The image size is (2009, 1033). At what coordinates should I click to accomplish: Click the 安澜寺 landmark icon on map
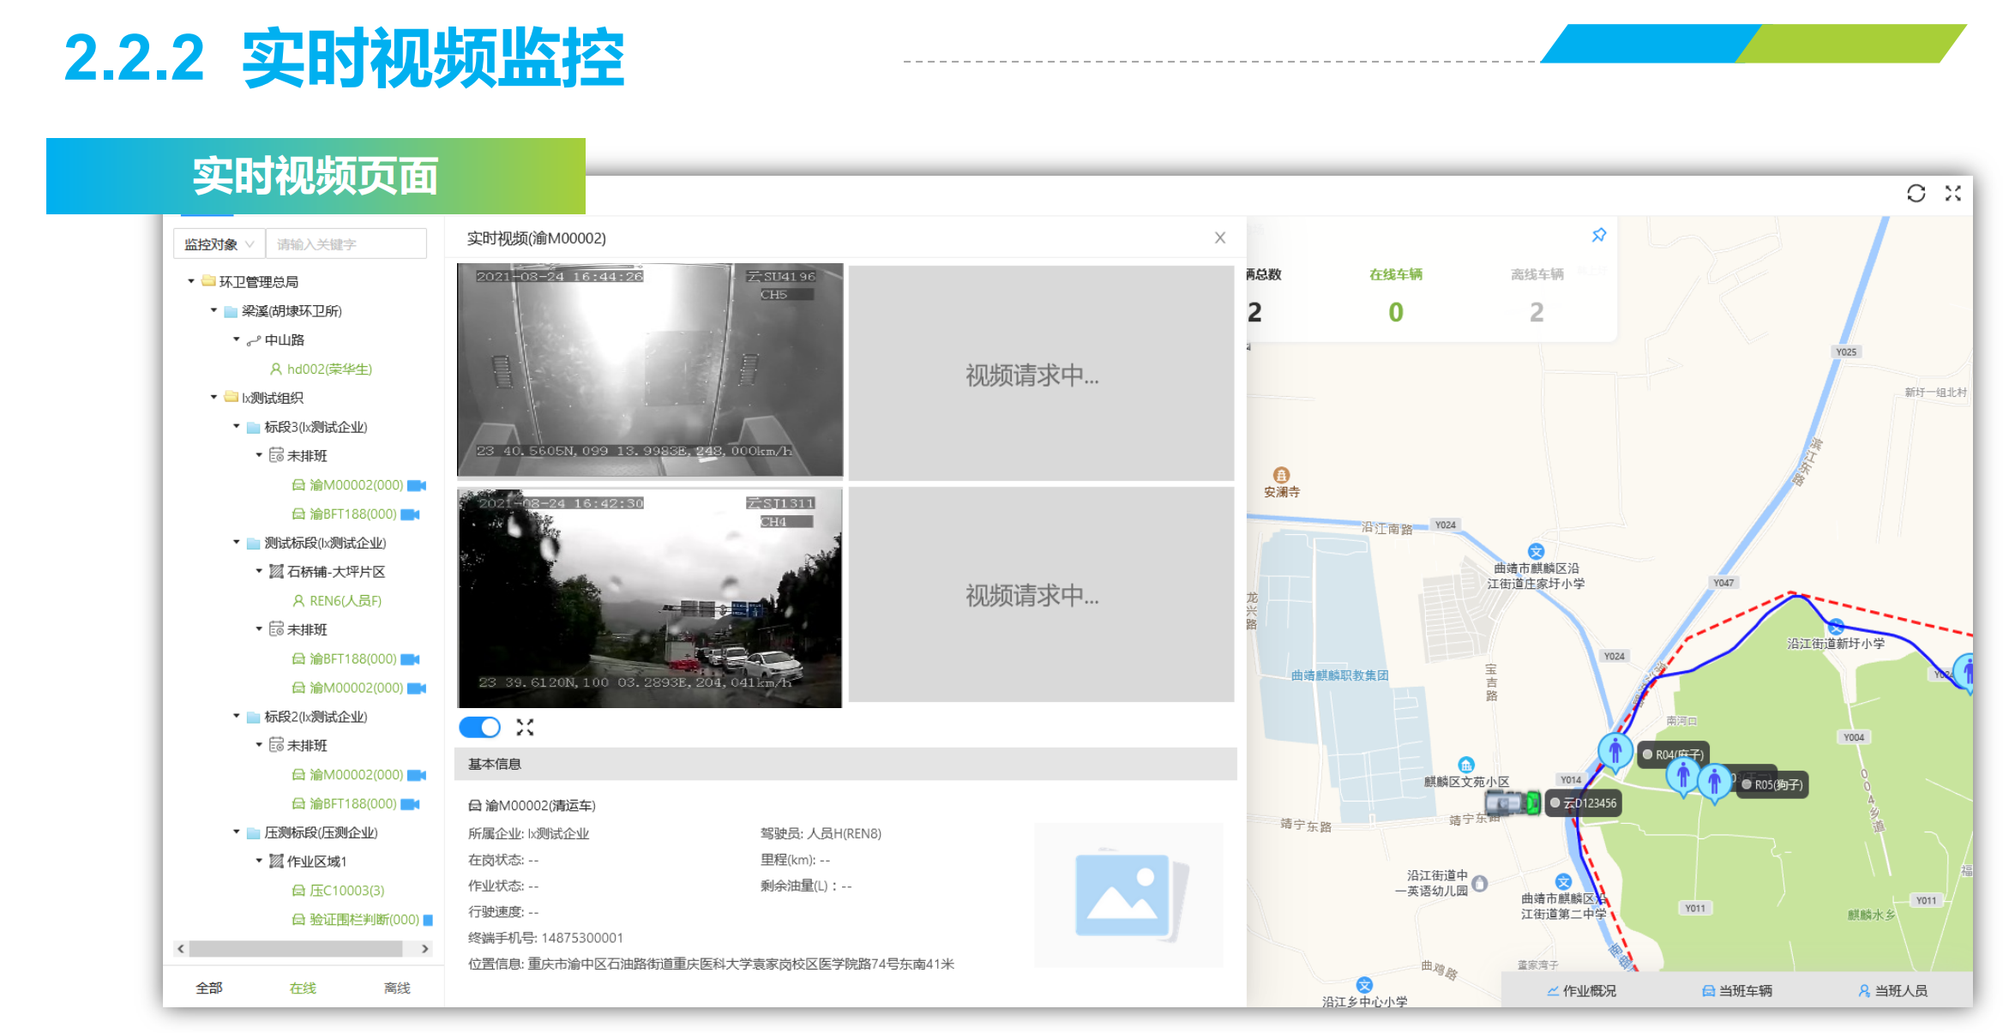(x=1281, y=476)
